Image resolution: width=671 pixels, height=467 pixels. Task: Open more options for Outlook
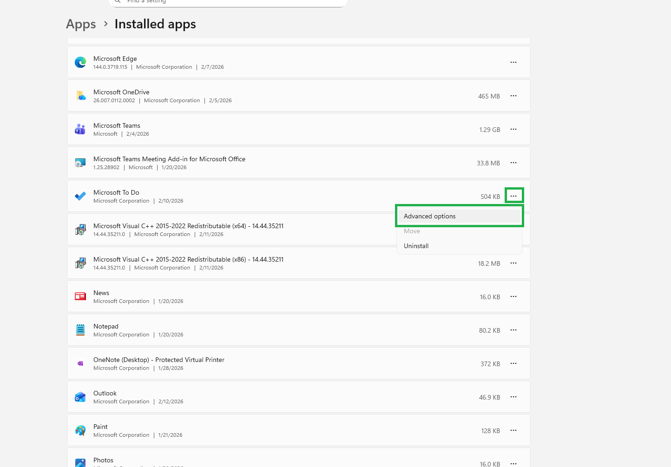tap(513, 397)
